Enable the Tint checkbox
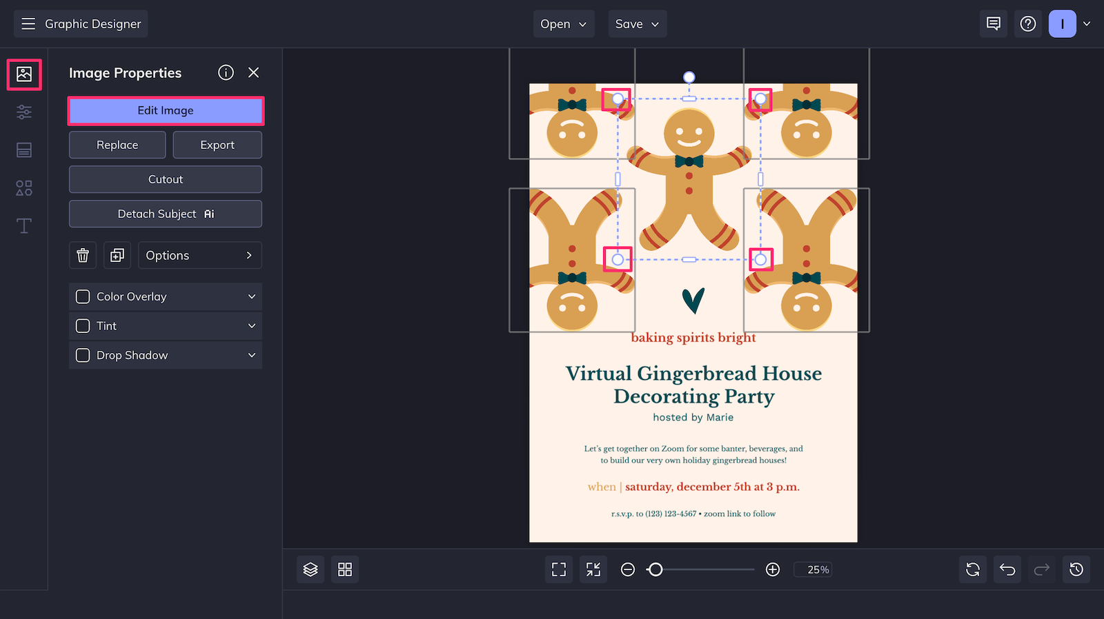The width and height of the screenshot is (1104, 619). 83,326
